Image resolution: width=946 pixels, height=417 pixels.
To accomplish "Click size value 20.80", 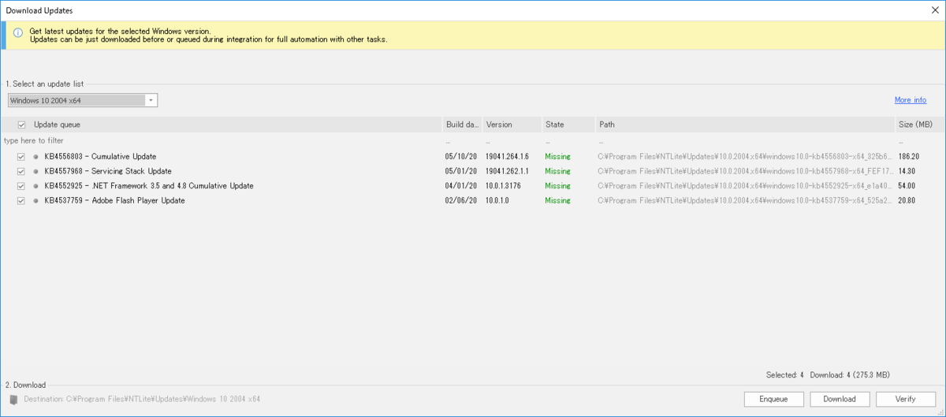I will 906,201.
